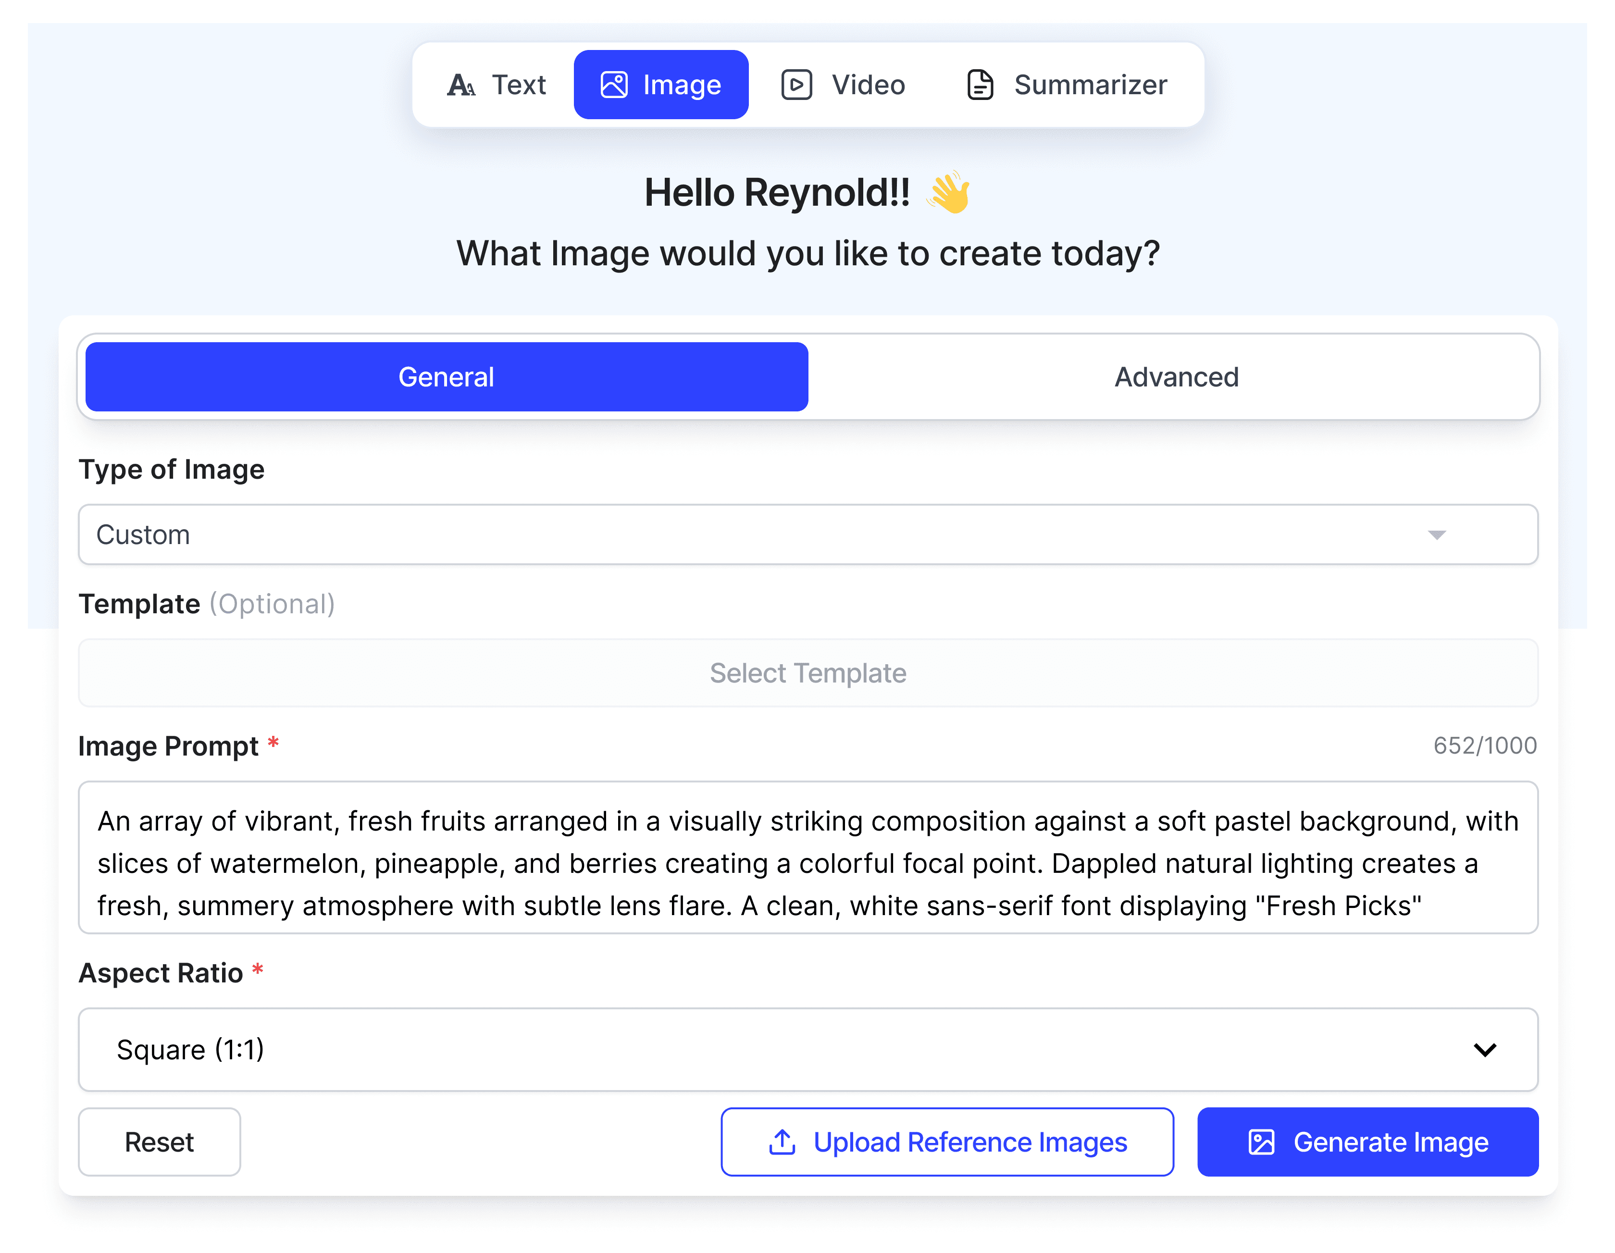This screenshot has width=1615, height=1253.
Task: Click the Text mode font icon
Action: click(460, 85)
